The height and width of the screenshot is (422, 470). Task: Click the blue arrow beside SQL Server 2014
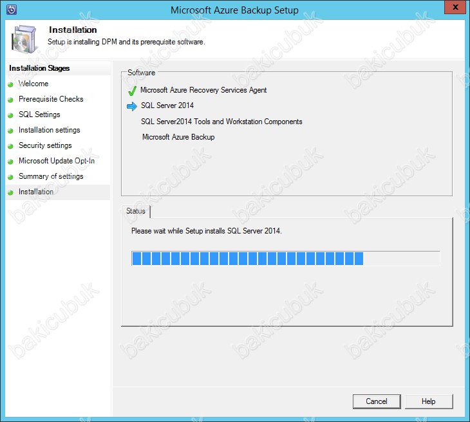132,106
